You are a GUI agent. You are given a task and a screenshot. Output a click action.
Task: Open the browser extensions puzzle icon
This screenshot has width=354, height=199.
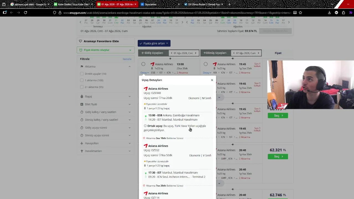pyautogui.click(x=343, y=13)
